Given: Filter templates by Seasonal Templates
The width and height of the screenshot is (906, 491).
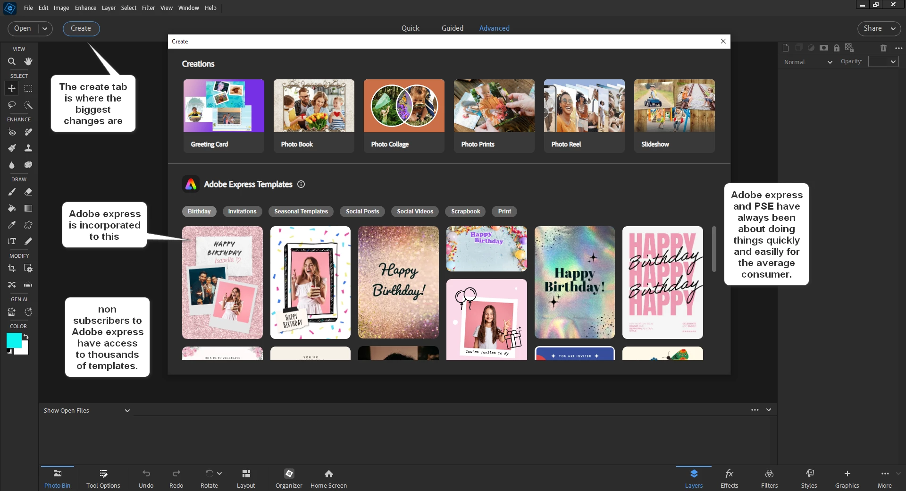Looking at the screenshot, I should [x=301, y=212].
